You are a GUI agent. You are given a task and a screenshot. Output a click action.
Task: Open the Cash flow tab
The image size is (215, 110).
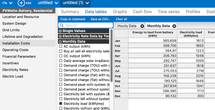pyautogui.click(x=142, y=12)
